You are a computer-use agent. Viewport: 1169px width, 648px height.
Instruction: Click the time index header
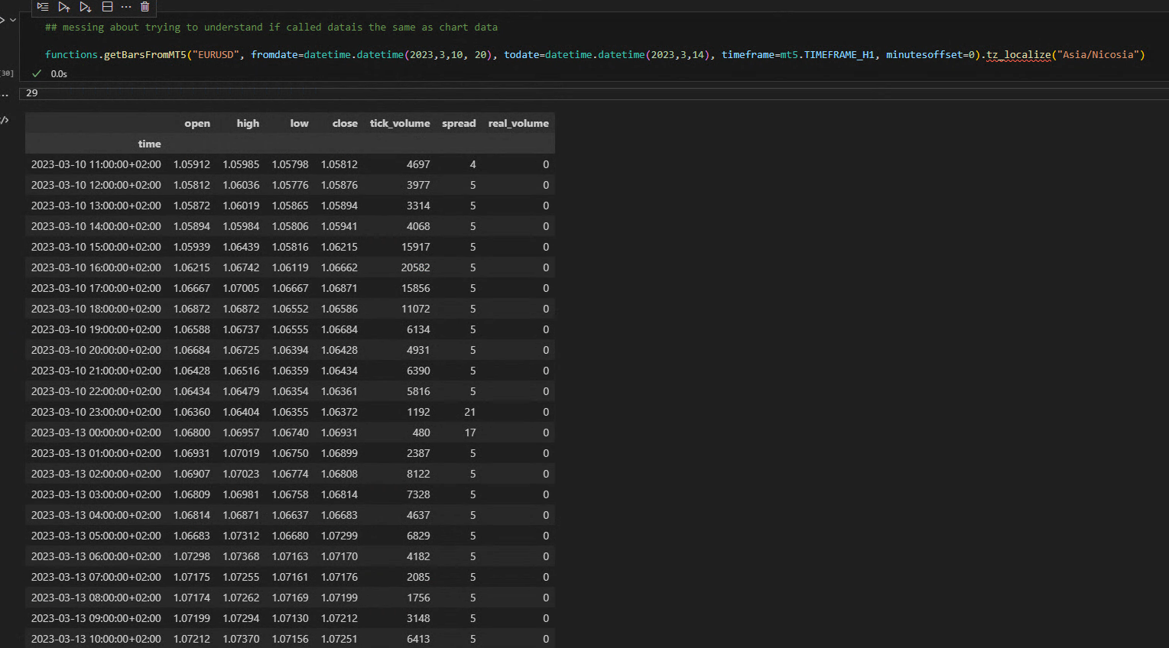click(x=150, y=144)
